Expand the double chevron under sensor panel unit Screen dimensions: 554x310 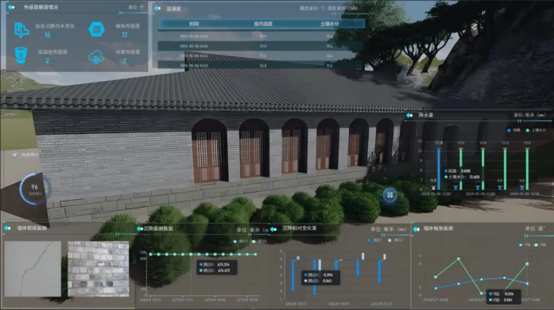point(121,13)
